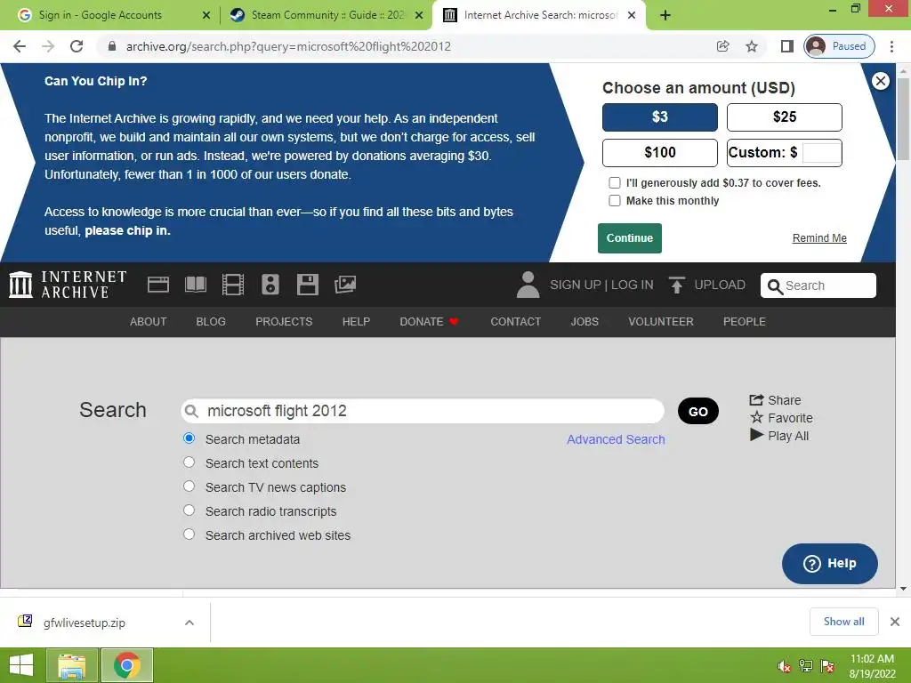Click the Play All triangle icon
911x683 pixels.
click(x=756, y=434)
